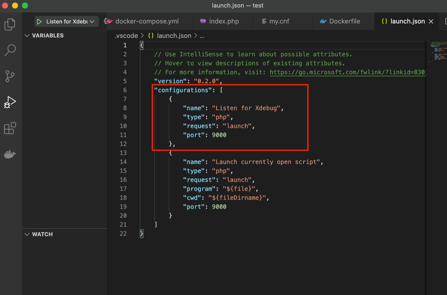Image resolution: width=447 pixels, height=295 pixels.
Task: Click .vscode breadcrumb folder
Action: pyautogui.click(x=126, y=36)
